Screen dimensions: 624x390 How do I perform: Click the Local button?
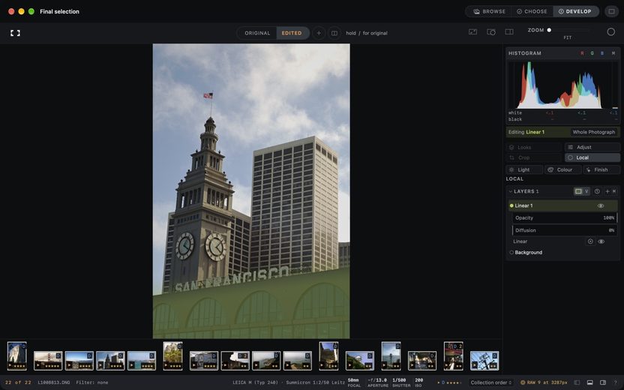click(592, 157)
